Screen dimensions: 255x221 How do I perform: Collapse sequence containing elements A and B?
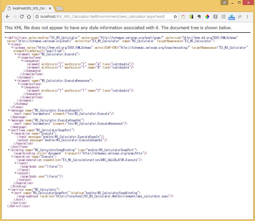click(22, 61)
